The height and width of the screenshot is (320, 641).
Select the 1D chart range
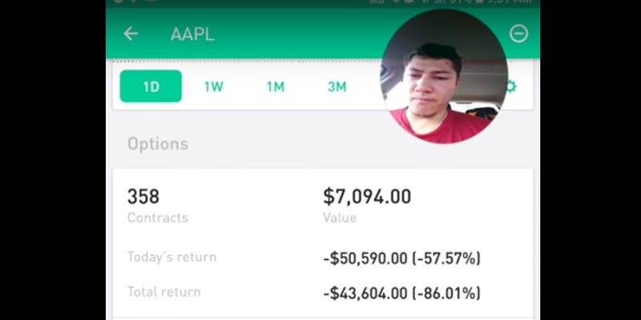pyautogui.click(x=151, y=86)
